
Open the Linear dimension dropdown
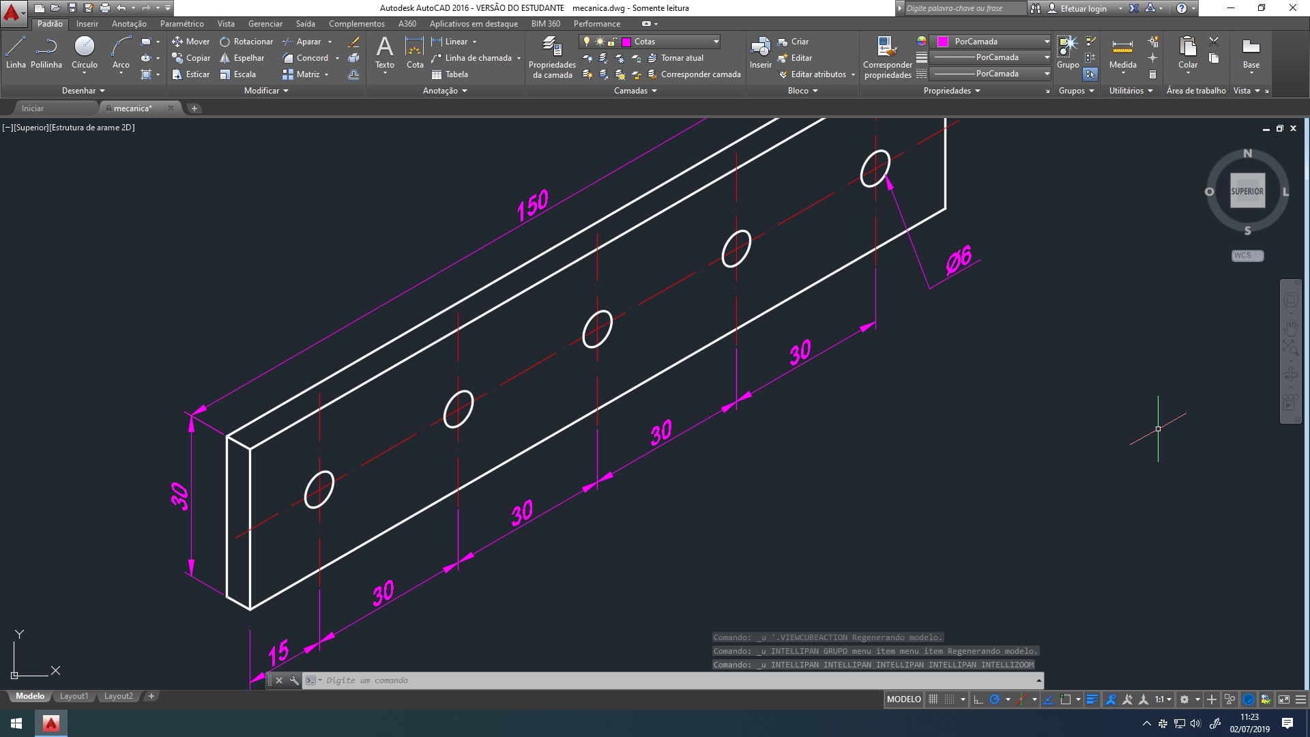coord(475,42)
